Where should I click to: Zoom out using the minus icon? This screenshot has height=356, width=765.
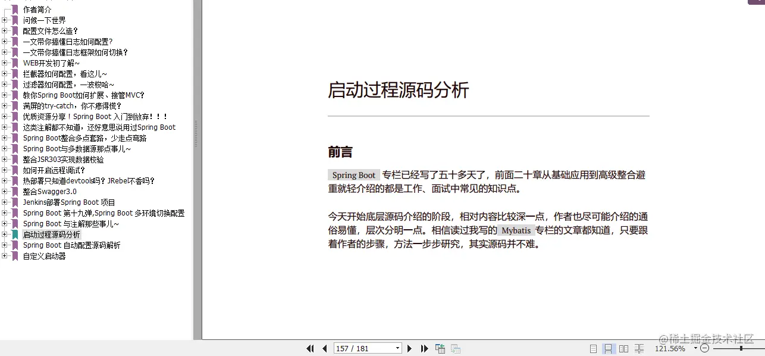[x=706, y=348]
